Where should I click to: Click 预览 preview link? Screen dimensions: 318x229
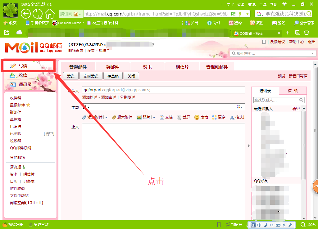tap(281, 76)
